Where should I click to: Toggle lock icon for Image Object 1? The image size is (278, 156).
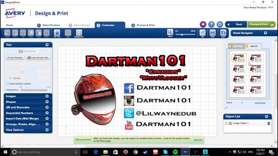226,123
